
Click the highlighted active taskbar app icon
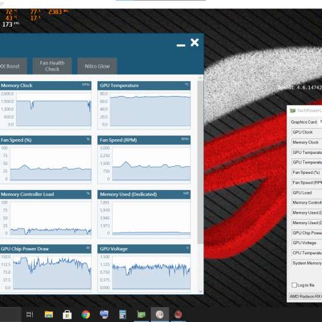tap(160, 315)
